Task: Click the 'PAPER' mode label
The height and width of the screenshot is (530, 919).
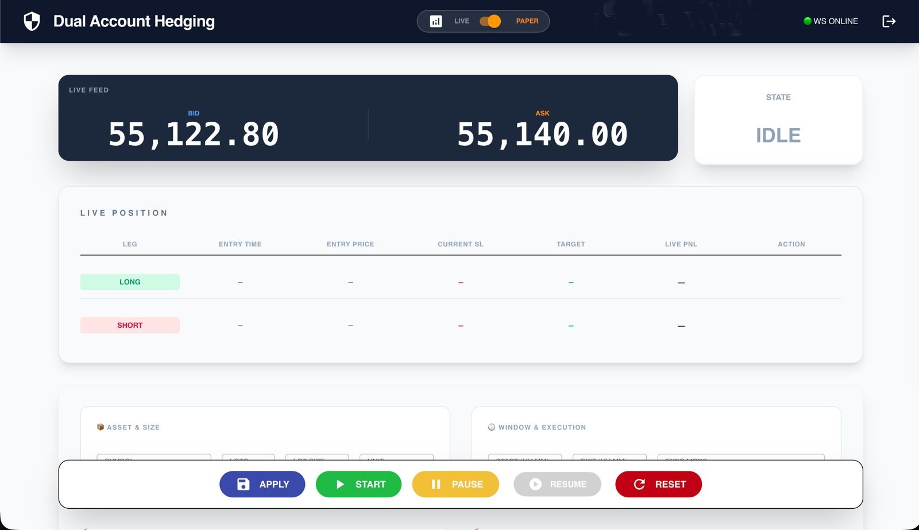Action: pos(527,21)
